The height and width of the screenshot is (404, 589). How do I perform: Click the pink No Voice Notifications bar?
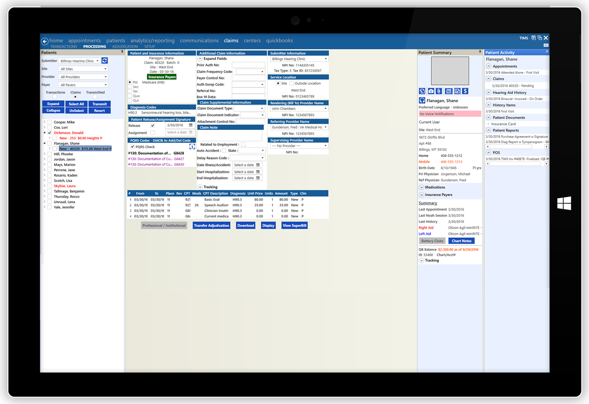coord(449,113)
